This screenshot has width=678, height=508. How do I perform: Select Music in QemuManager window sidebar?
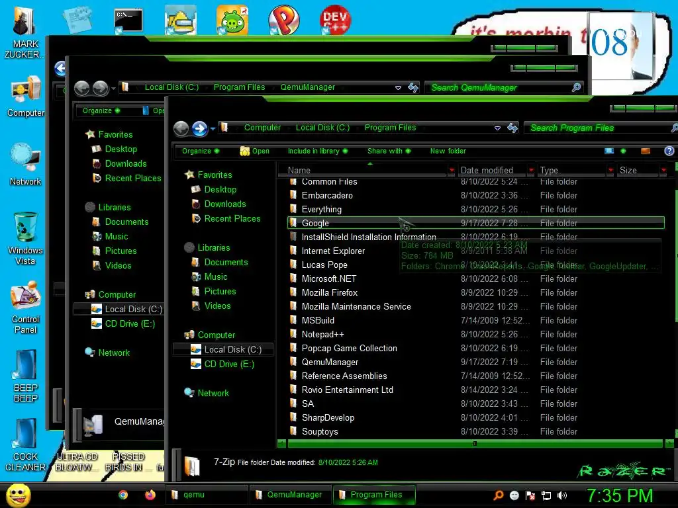point(117,236)
